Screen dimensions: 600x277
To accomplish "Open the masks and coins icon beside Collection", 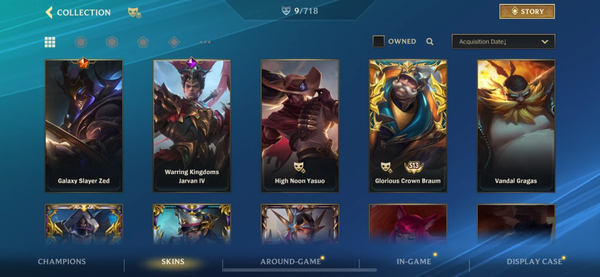I will click(x=135, y=12).
